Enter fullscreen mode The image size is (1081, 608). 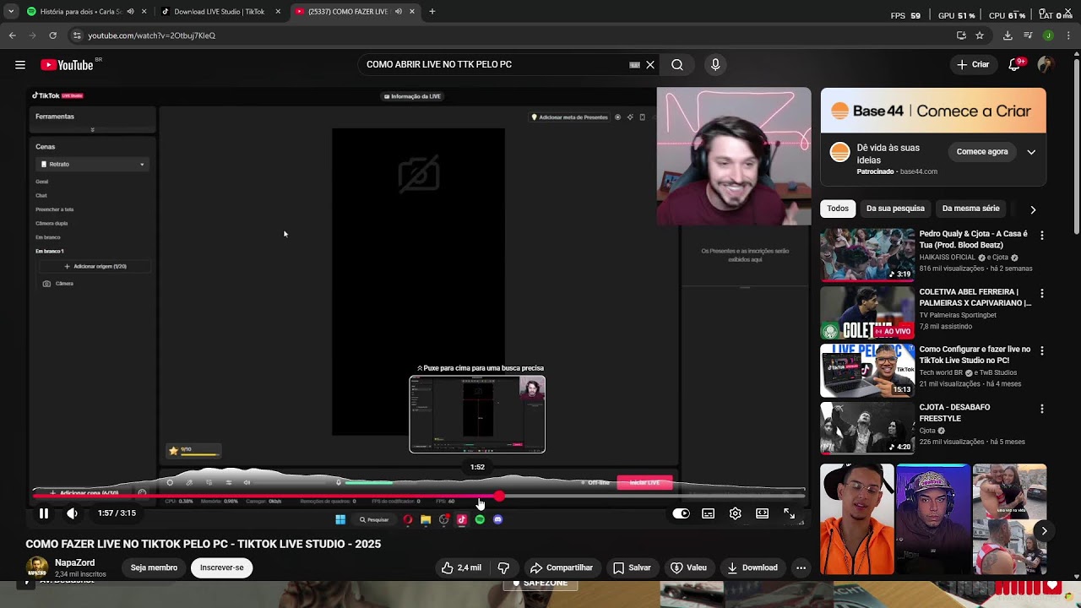(789, 513)
